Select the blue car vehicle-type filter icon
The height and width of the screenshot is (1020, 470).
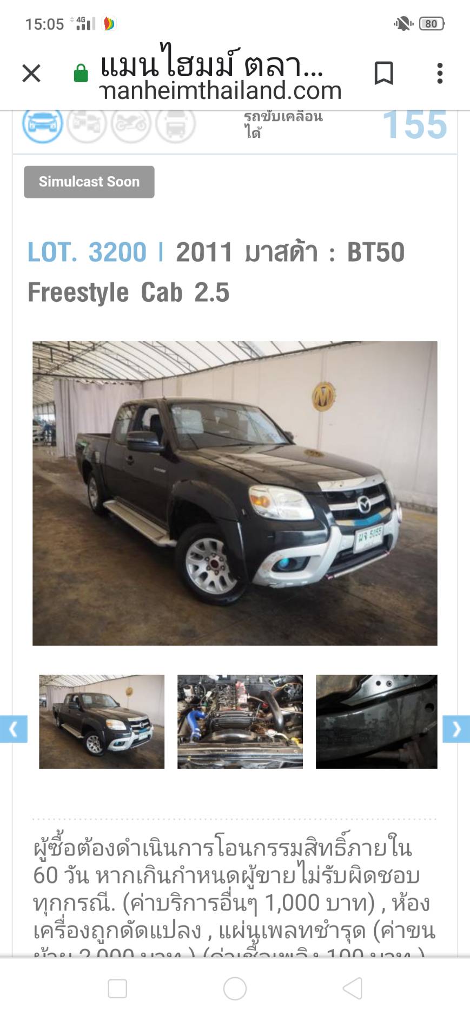42,124
